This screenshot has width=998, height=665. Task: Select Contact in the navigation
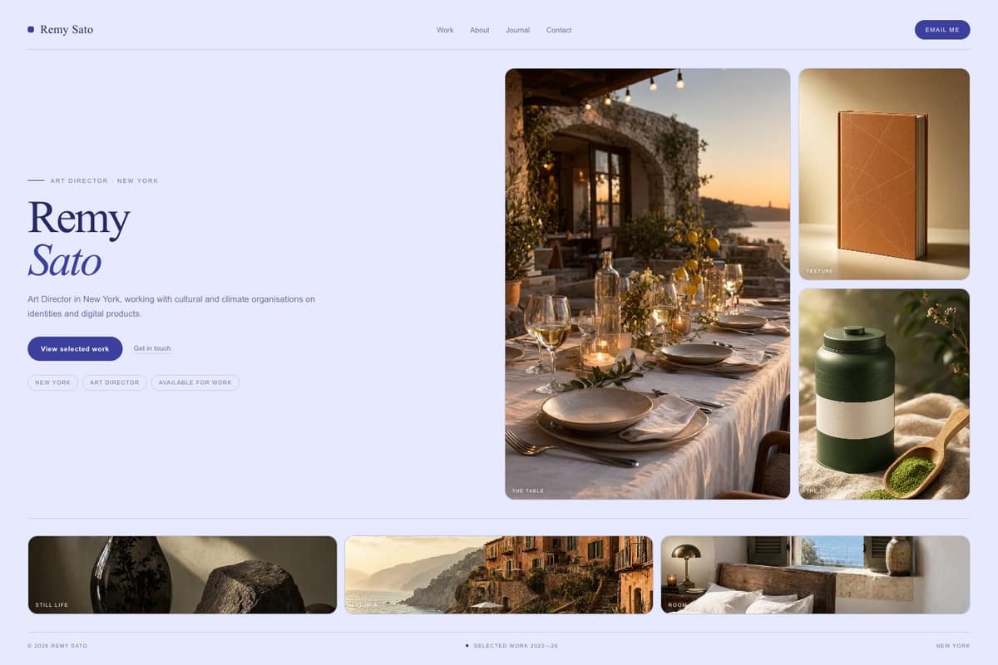(x=559, y=30)
